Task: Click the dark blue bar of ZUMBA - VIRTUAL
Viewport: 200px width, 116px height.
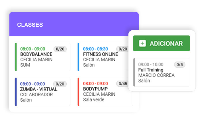Action: [16, 92]
